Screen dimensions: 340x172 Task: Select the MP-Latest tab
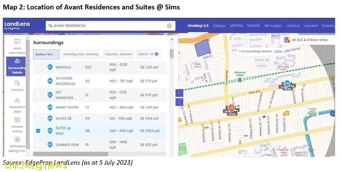[x=273, y=25]
